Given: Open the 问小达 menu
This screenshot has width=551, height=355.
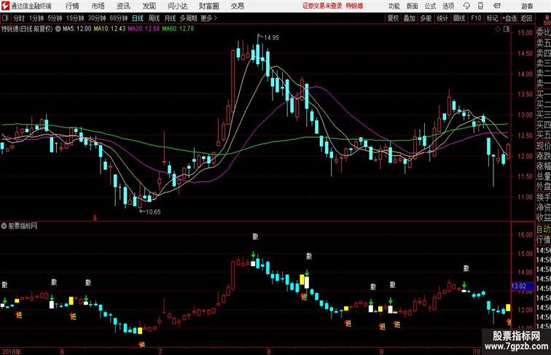Looking at the screenshot, I should 177,6.
